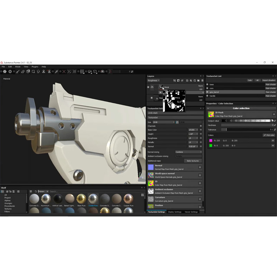Select the handle texture set radio button

click(x=207, y=96)
